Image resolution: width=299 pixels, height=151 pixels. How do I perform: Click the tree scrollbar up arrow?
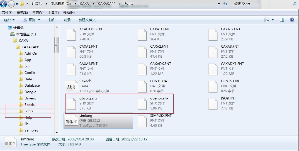click(x=57, y=27)
